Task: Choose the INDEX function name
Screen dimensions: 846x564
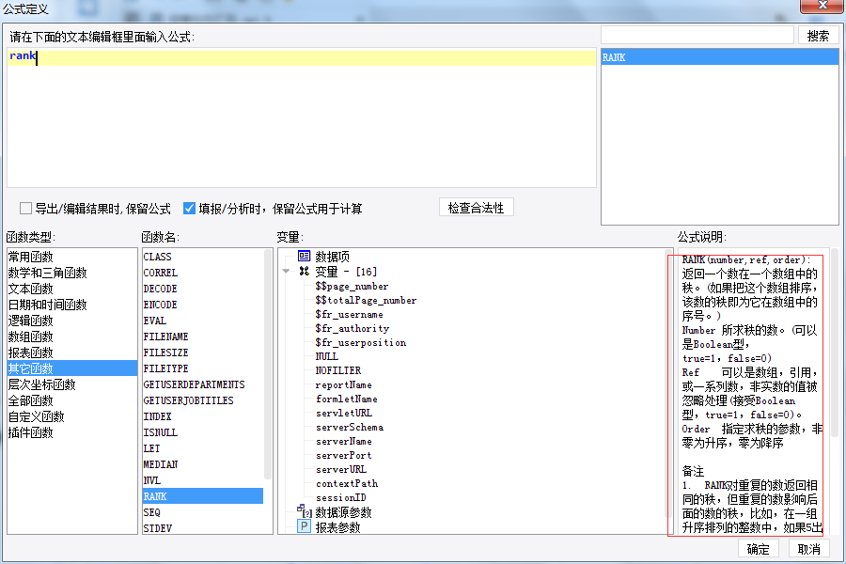Action: [203, 416]
